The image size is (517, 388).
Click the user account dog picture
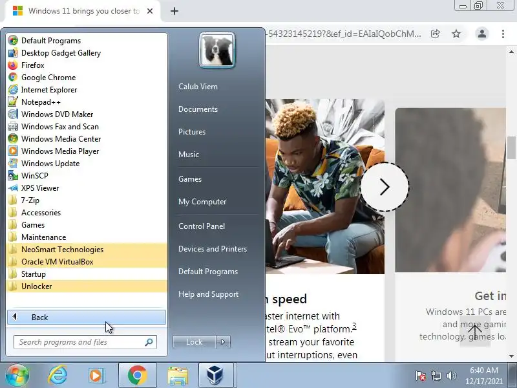217,50
